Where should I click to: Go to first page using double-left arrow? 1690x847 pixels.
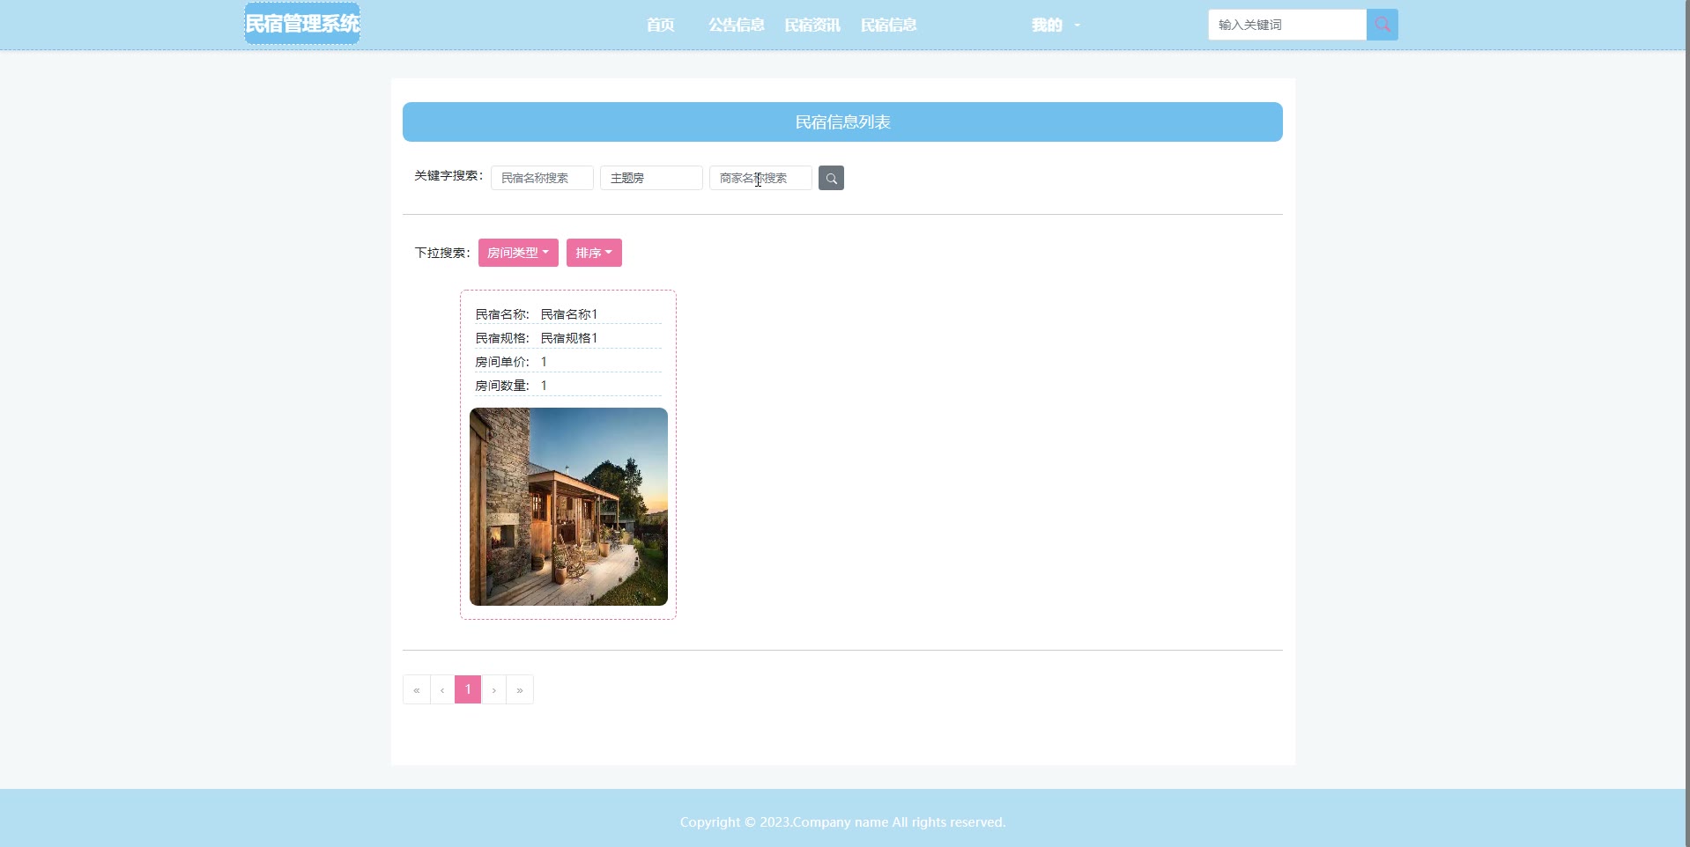416,689
